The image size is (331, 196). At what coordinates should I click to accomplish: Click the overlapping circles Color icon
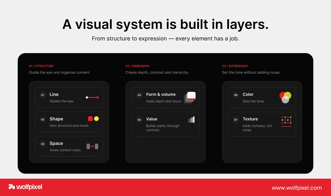pos(285,97)
